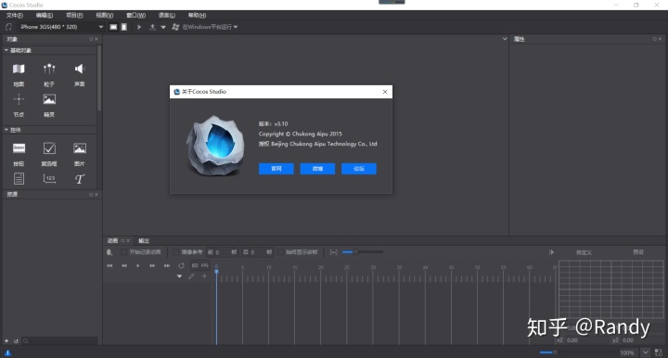Select the T text widget icon
668x358 pixels.
click(x=80, y=179)
